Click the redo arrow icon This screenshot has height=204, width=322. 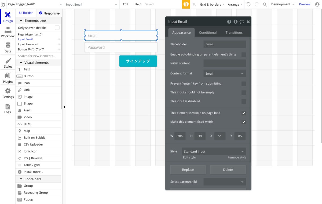[x=257, y=4]
